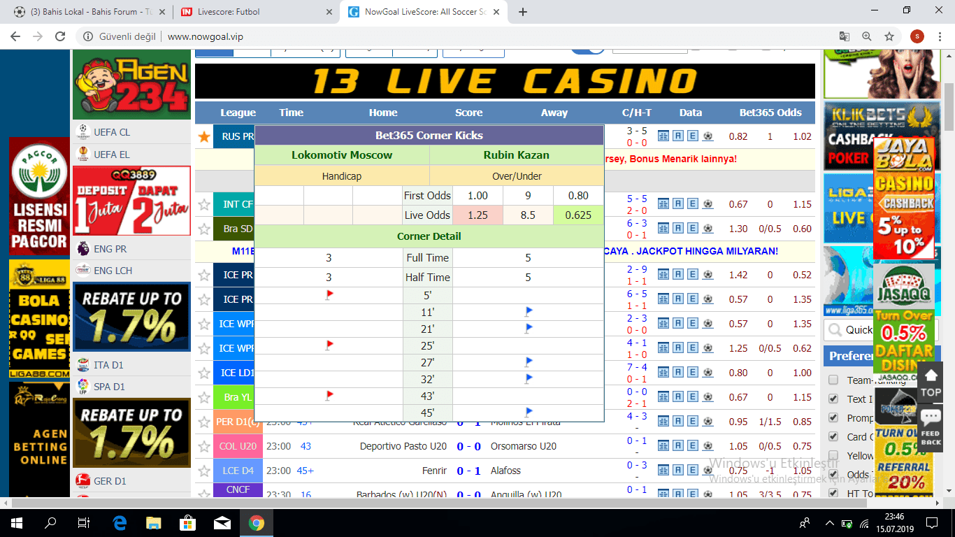The image size is (955, 537).
Task: Click soccer ball icon in RUS PR row
Action: 708,136
